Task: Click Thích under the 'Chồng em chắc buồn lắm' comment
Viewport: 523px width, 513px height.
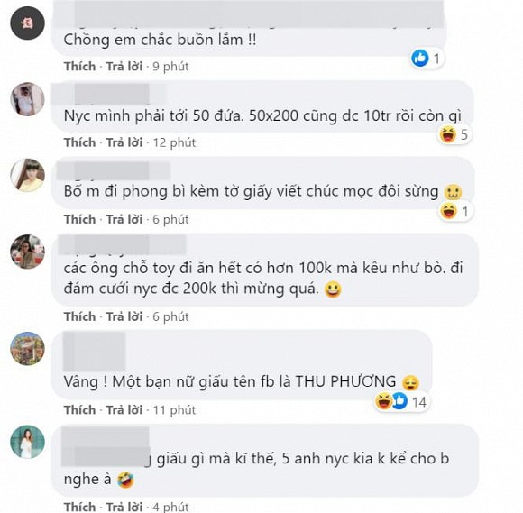Action: pyautogui.click(x=79, y=67)
